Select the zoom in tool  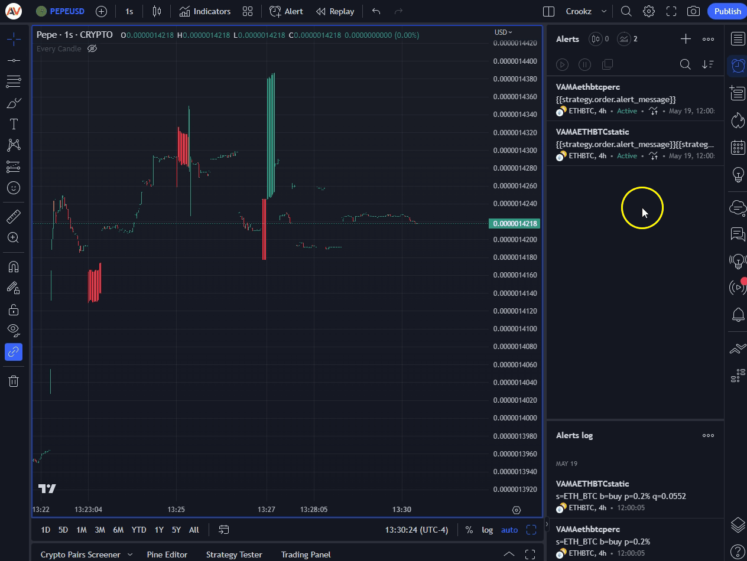tap(14, 237)
